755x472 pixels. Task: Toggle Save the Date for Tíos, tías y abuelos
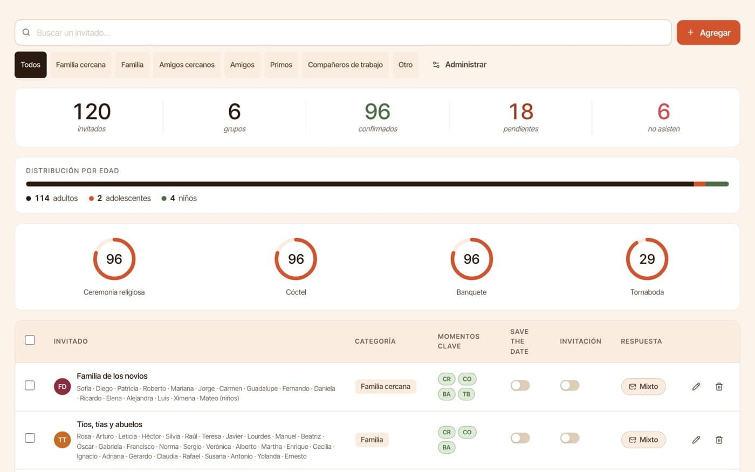(520, 438)
